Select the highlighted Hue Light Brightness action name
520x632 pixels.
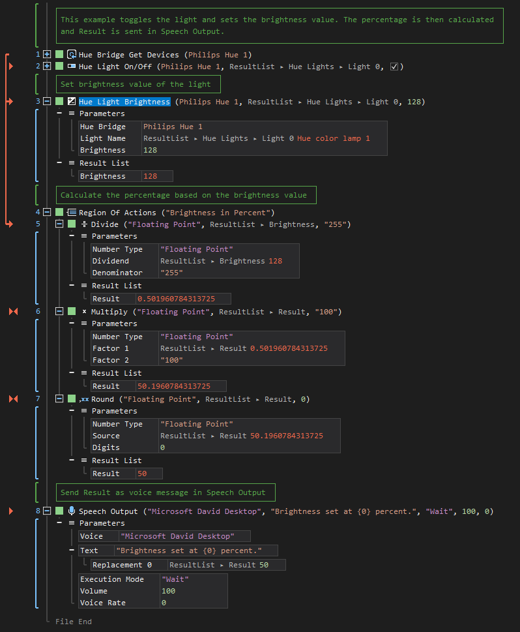[124, 102]
